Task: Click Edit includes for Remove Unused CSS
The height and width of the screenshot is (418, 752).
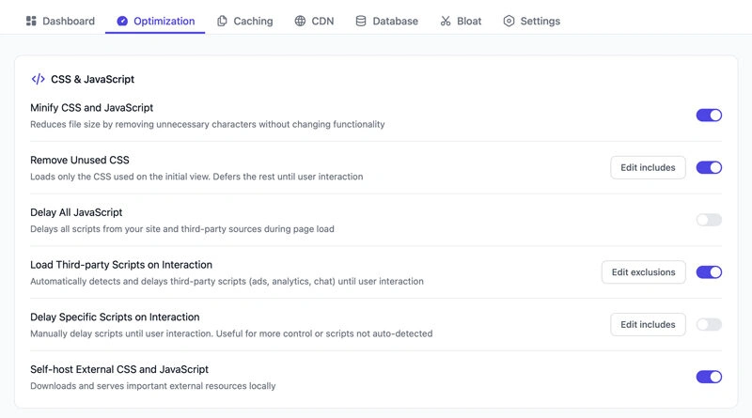Action: click(x=648, y=167)
